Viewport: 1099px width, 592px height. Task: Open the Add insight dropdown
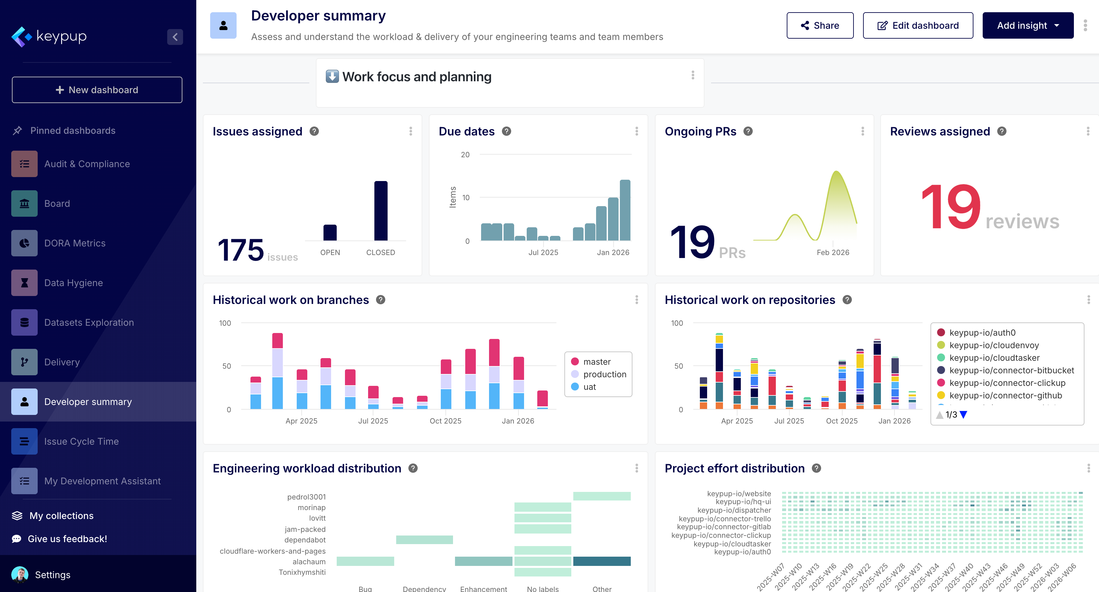pyautogui.click(x=1028, y=25)
